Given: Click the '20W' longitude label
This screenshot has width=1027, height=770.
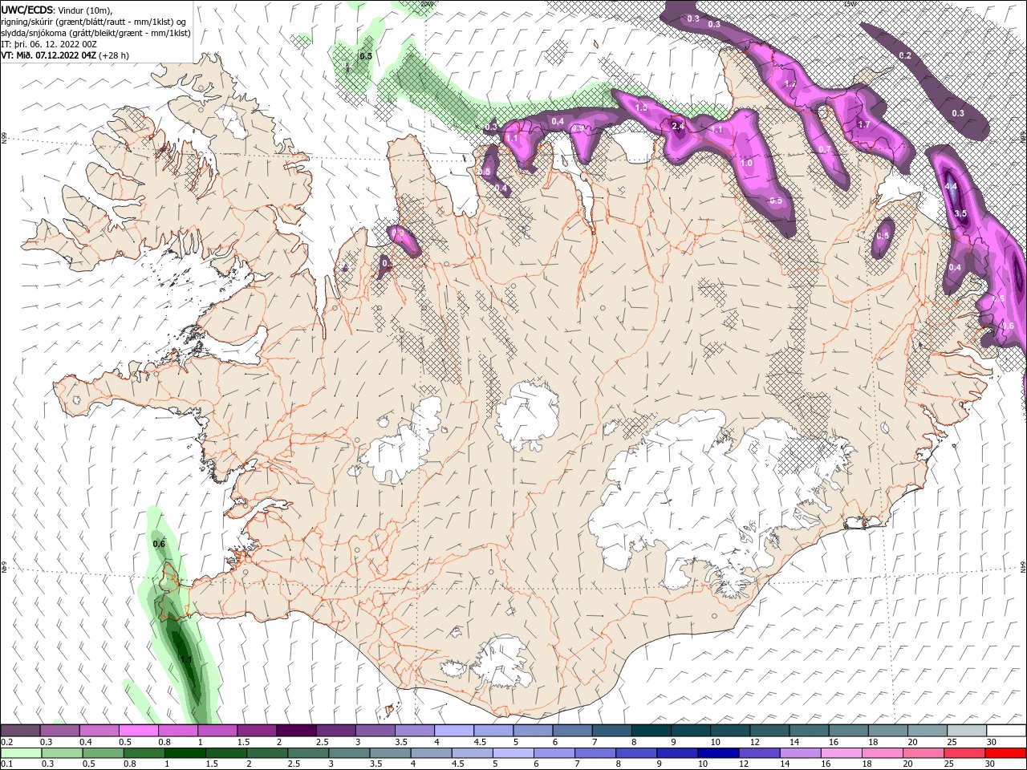Looking at the screenshot, I should [x=426, y=4].
